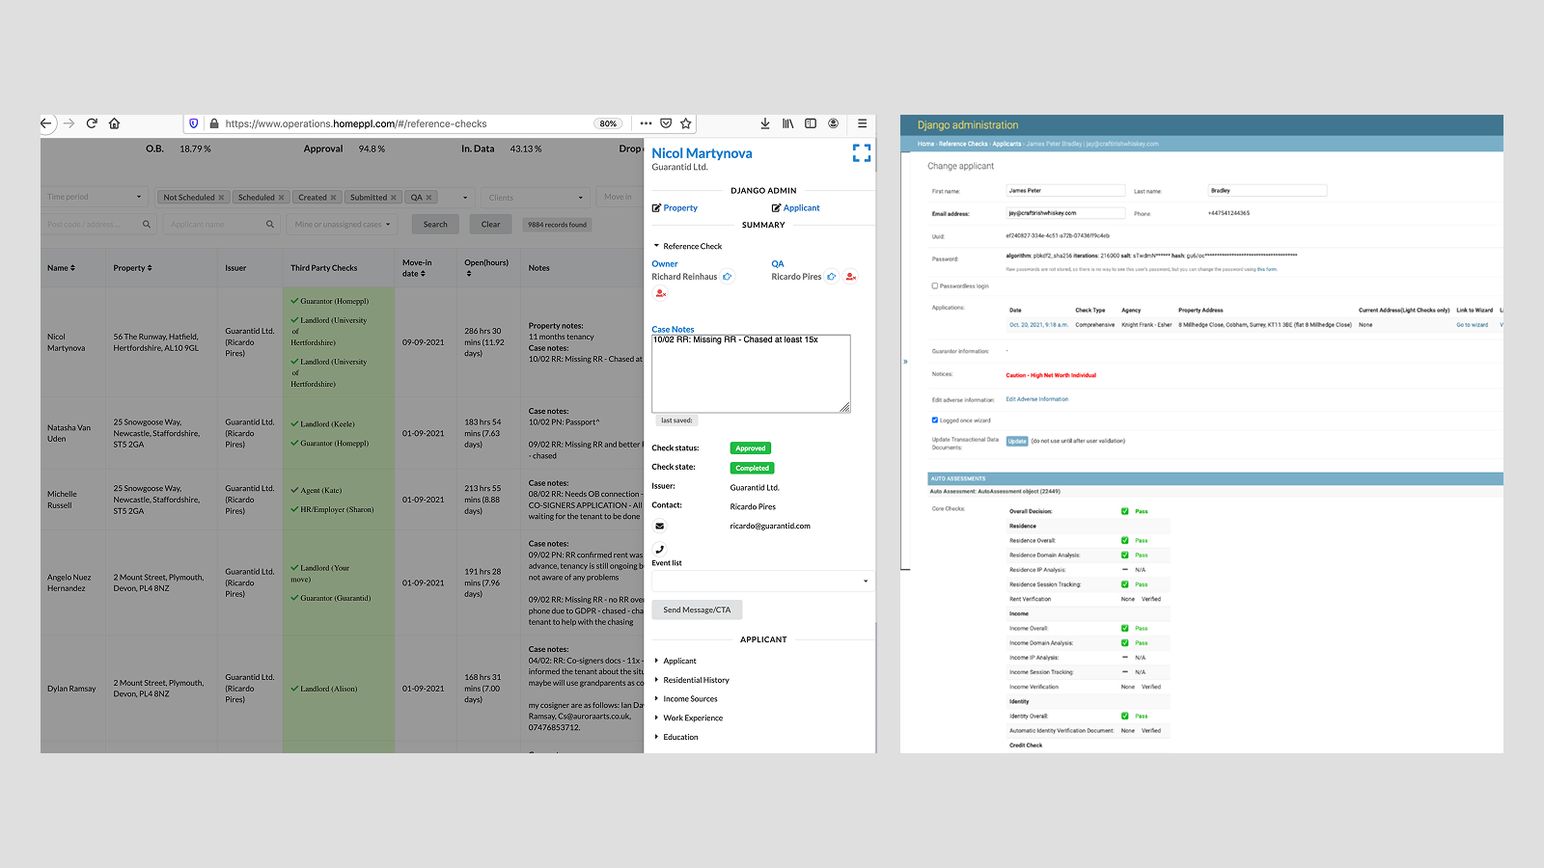
Task: Bookmark this page with the star icon
Action: click(686, 123)
